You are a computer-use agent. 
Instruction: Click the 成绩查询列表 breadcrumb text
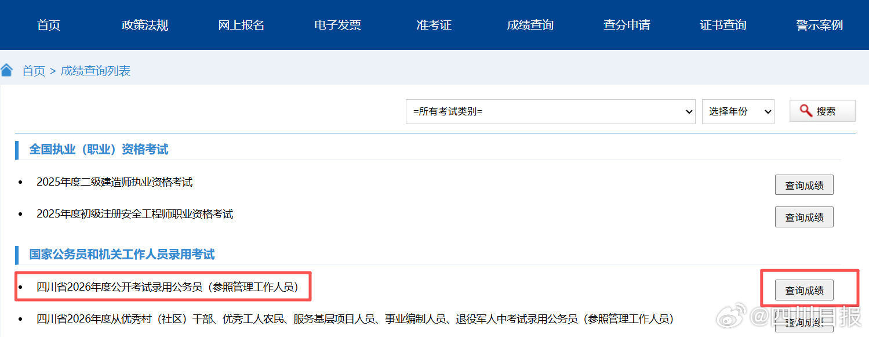(96, 71)
